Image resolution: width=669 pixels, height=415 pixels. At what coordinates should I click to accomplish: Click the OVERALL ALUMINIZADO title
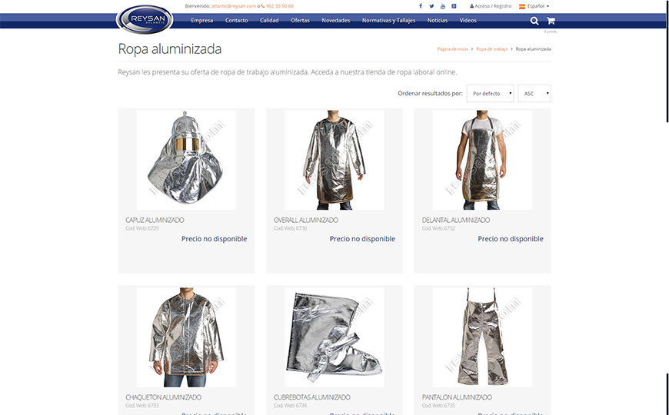[306, 220]
